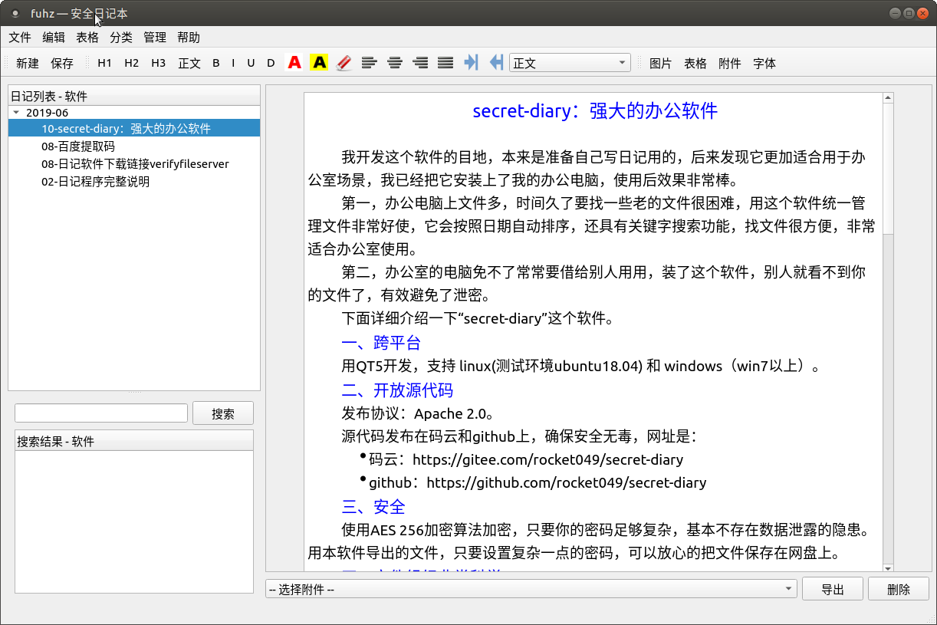Align text left with toolbar icon
937x625 pixels.
click(x=370, y=63)
